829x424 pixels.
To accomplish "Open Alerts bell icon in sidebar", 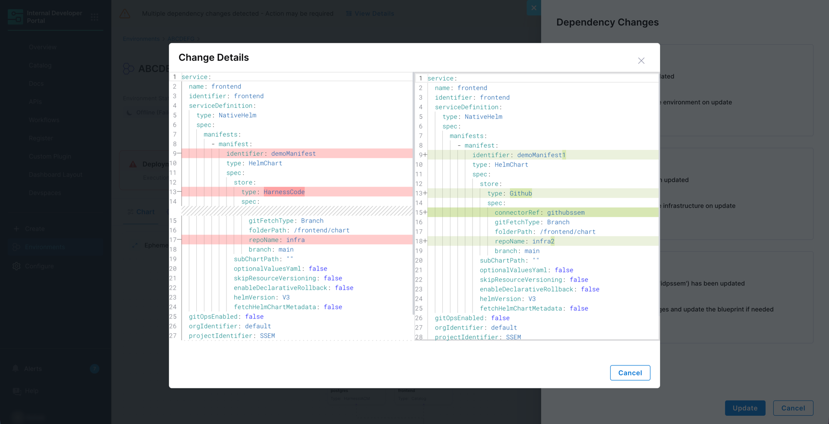I will pos(16,368).
